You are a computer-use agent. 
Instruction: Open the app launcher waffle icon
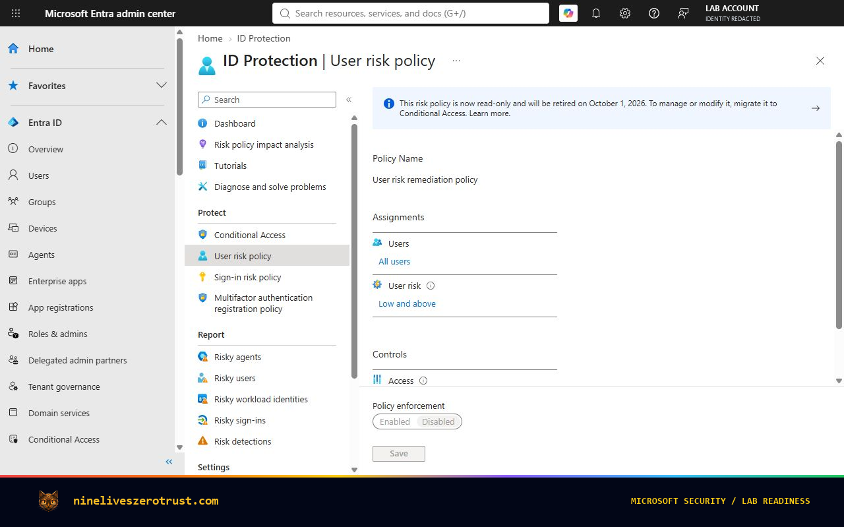[16, 13]
